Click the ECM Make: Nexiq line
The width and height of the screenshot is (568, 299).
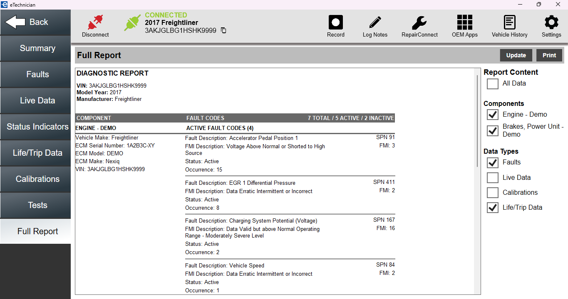coord(97,162)
